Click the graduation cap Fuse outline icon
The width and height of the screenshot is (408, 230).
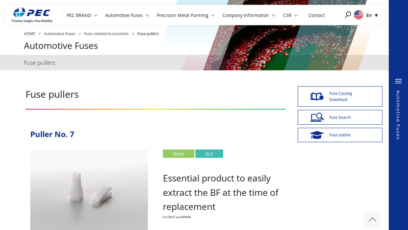pyautogui.click(x=317, y=135)
